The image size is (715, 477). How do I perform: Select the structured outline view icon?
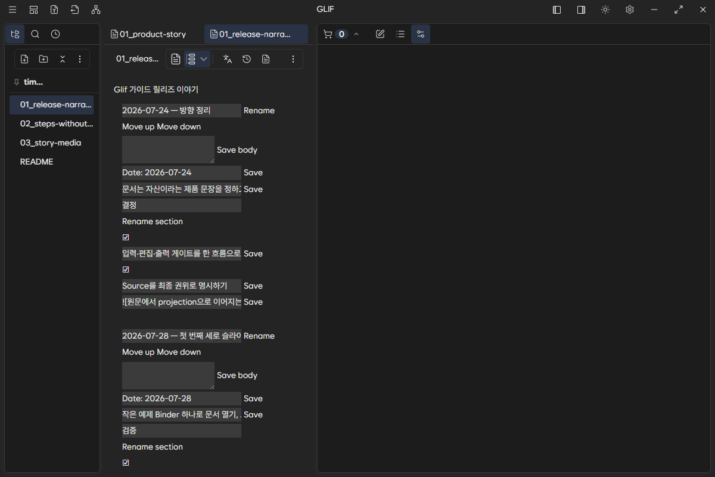(191, 59)
